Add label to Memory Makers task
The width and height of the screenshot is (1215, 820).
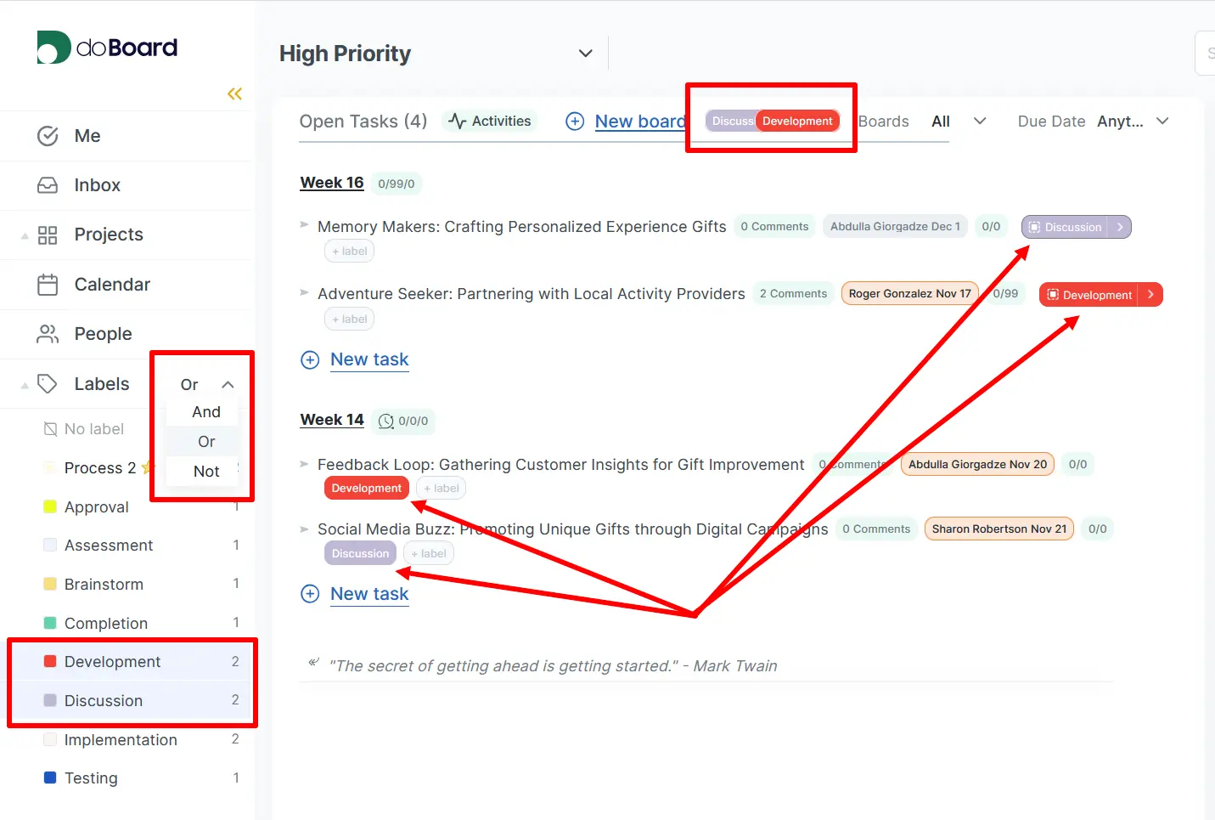click(x=349, y=252)
